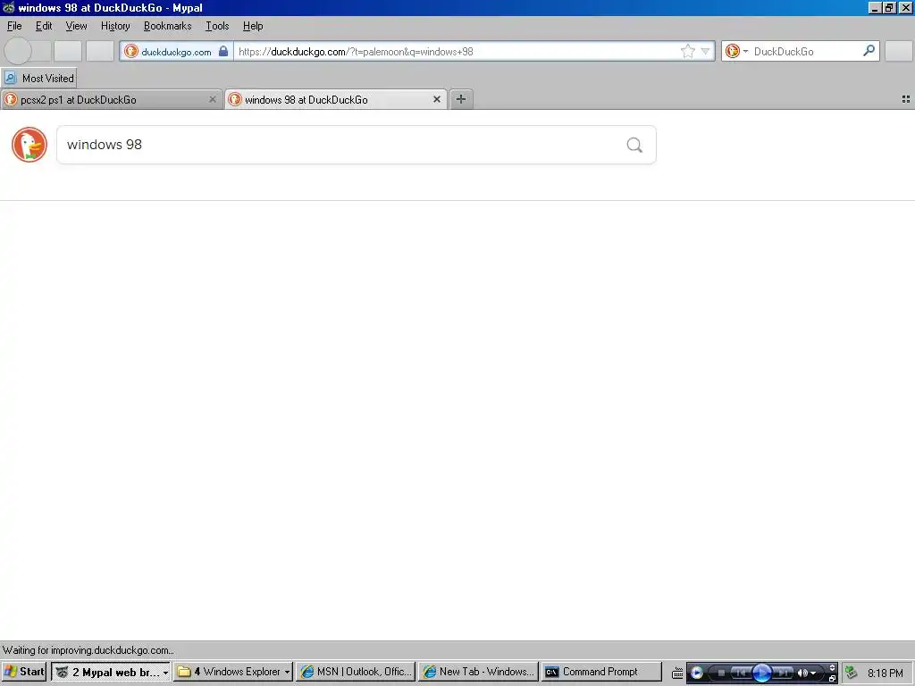915x686 pixels.
Task: Open Command Prompt from the taskbar
Action: point(601,672)
